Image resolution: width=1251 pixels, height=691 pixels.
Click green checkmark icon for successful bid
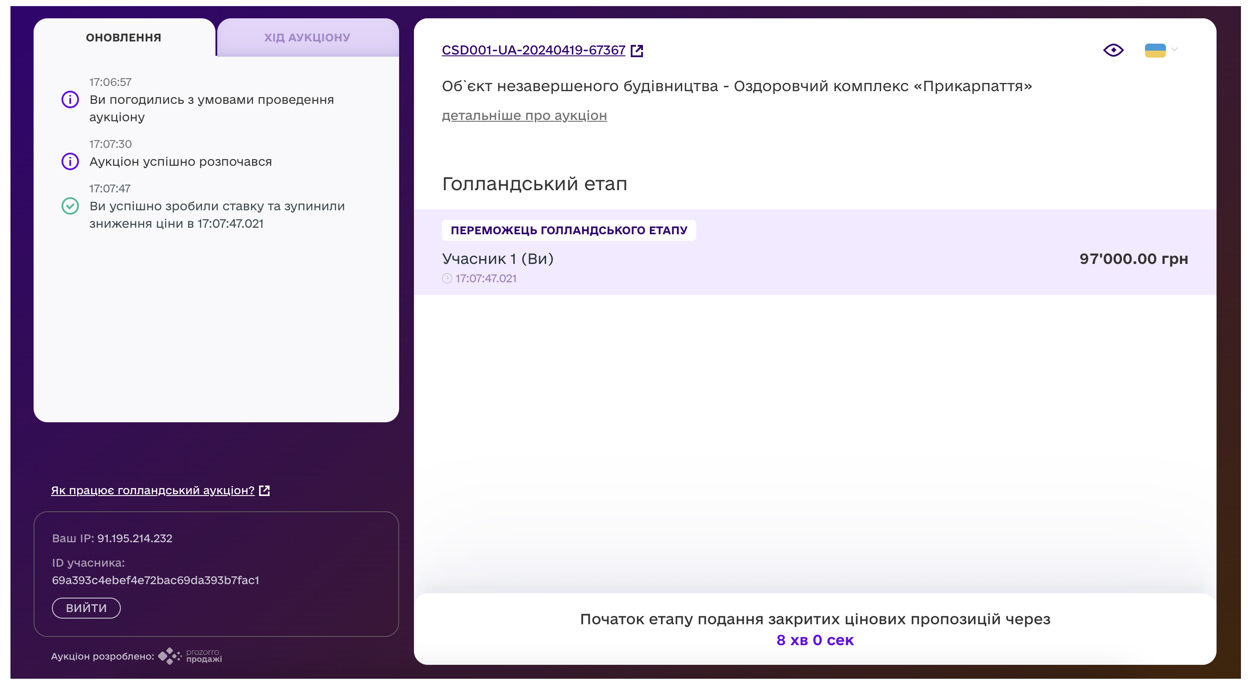(70, 206)
